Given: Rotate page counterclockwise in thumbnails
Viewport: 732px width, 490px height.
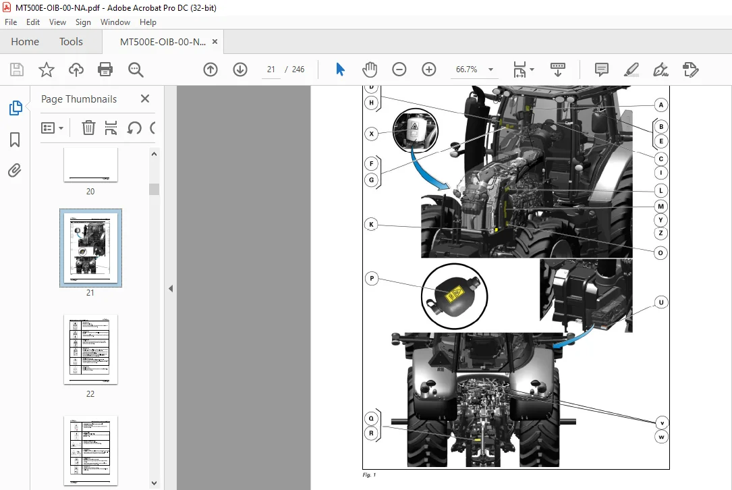Looking at the screenshot, I should click(x=134, y=128).
